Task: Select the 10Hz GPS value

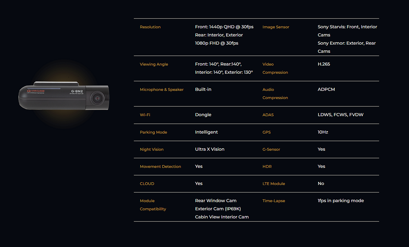Action: point(323,132)
